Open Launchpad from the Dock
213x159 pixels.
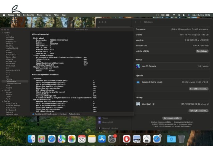[41, 139]
